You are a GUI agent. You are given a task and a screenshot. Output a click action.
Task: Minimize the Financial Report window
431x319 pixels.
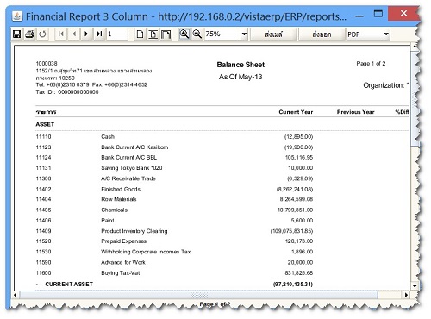359,16
